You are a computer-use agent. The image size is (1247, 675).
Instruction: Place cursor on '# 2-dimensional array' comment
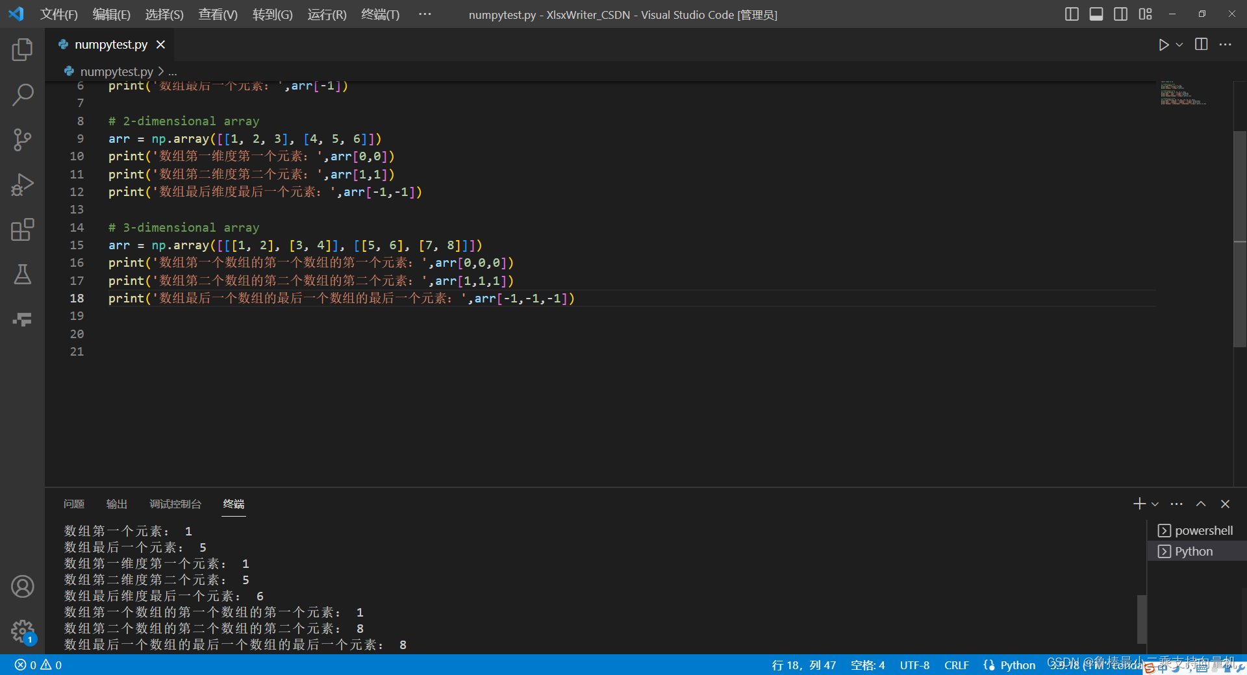(x=183, y=121)
